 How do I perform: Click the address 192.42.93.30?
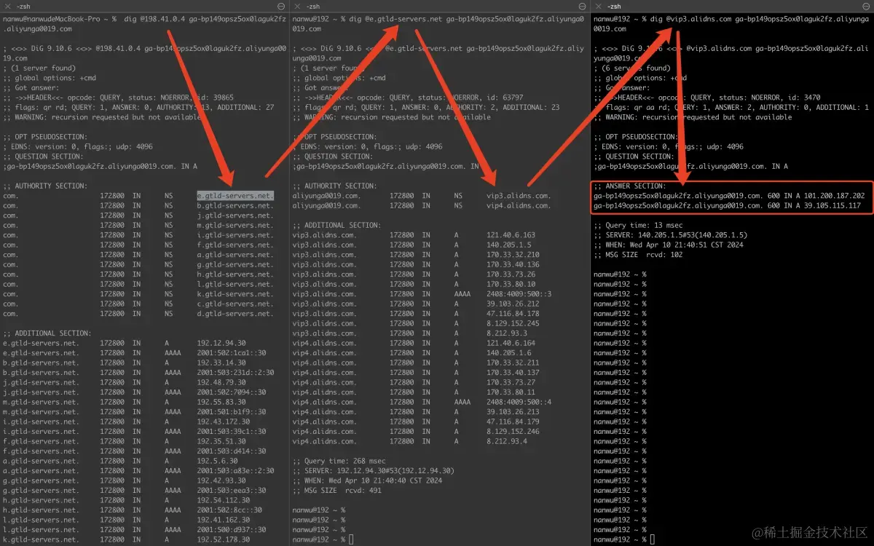pyautogui.click(x=221, y=480)
